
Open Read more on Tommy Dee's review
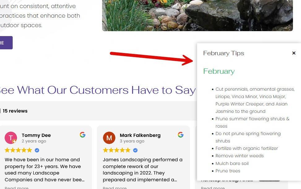(x=16, y=187)
